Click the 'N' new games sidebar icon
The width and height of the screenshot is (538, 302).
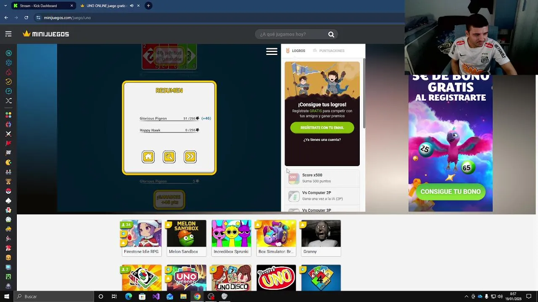(x=8, y=53)
